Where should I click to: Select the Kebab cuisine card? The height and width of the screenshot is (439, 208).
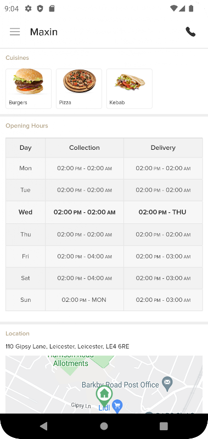130,88
